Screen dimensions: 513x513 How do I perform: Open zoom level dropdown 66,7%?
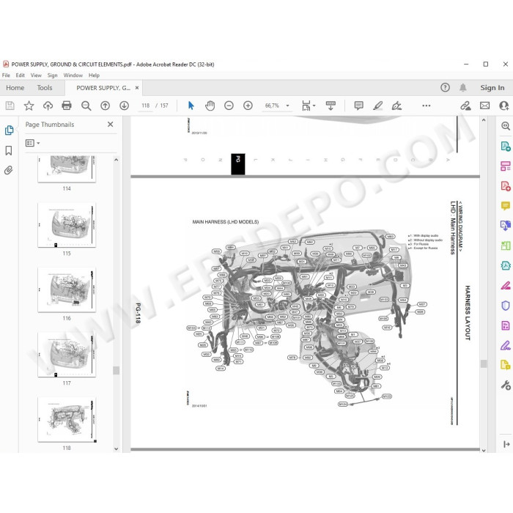(x=287, y=106)
